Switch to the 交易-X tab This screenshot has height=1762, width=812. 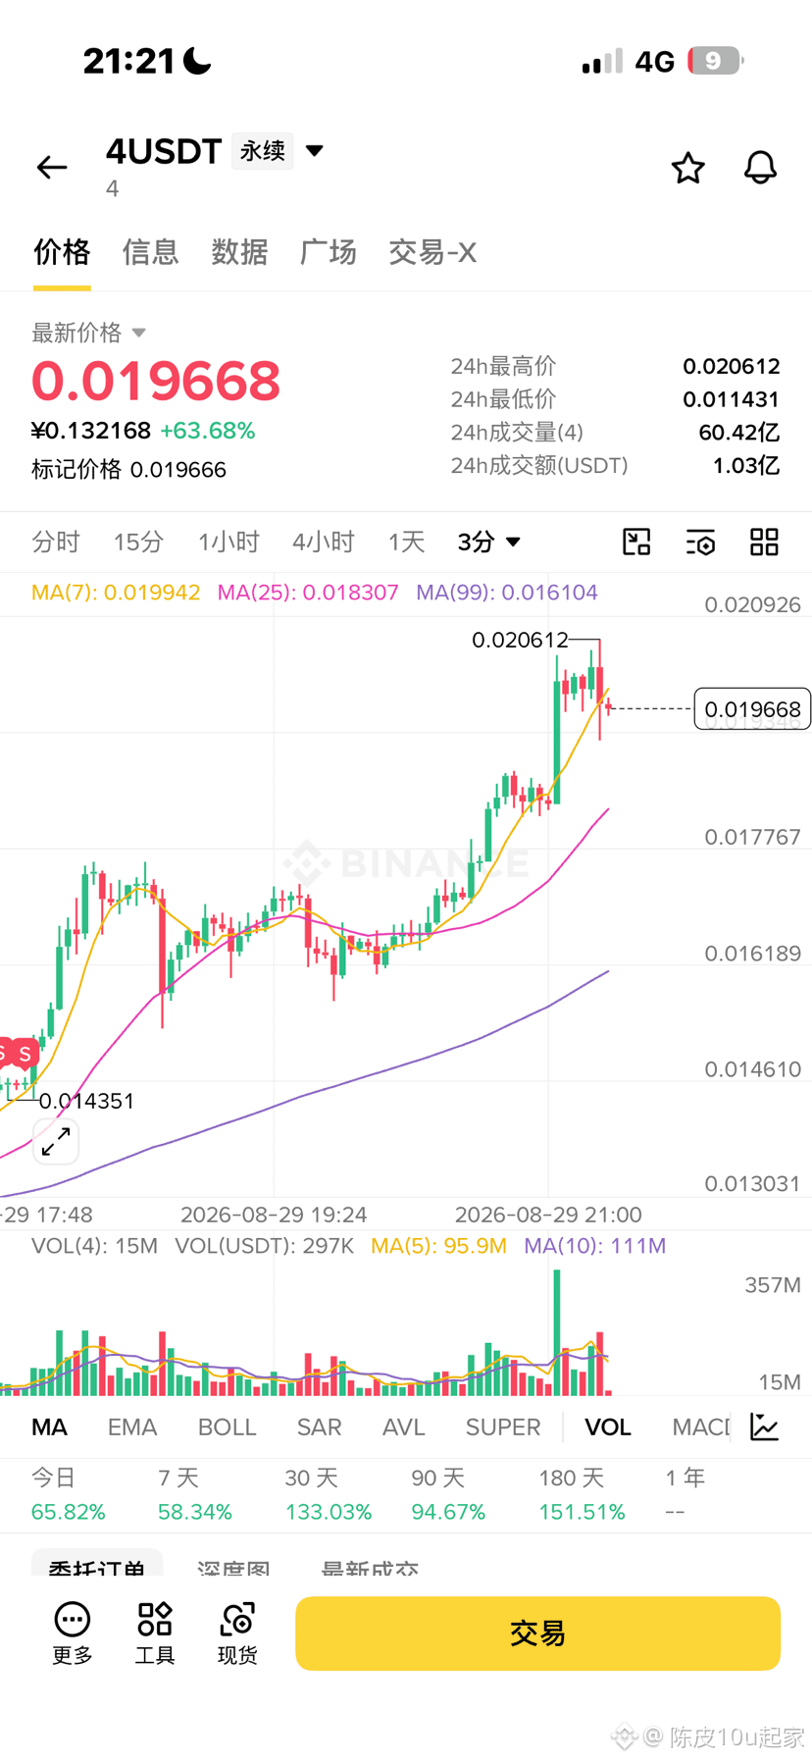(432, 252)
